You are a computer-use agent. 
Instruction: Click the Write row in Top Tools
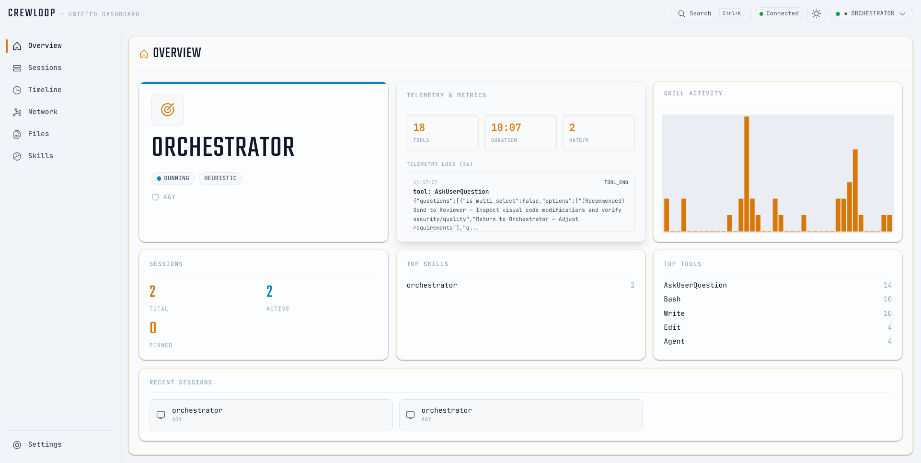(x=778, y=313)
